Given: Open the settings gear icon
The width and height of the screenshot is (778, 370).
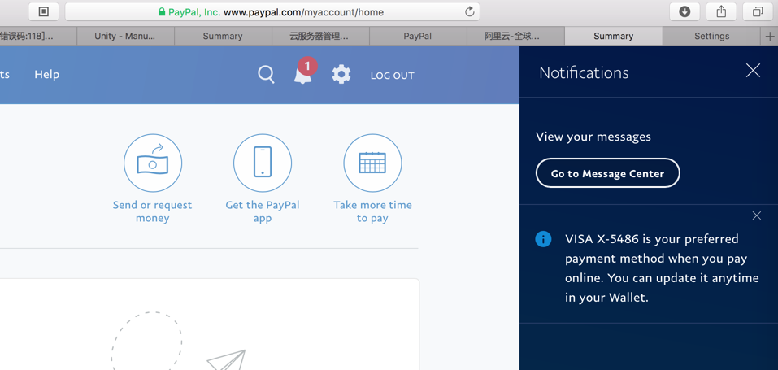Looking at the screenshot, I should (x=341, y=75).
